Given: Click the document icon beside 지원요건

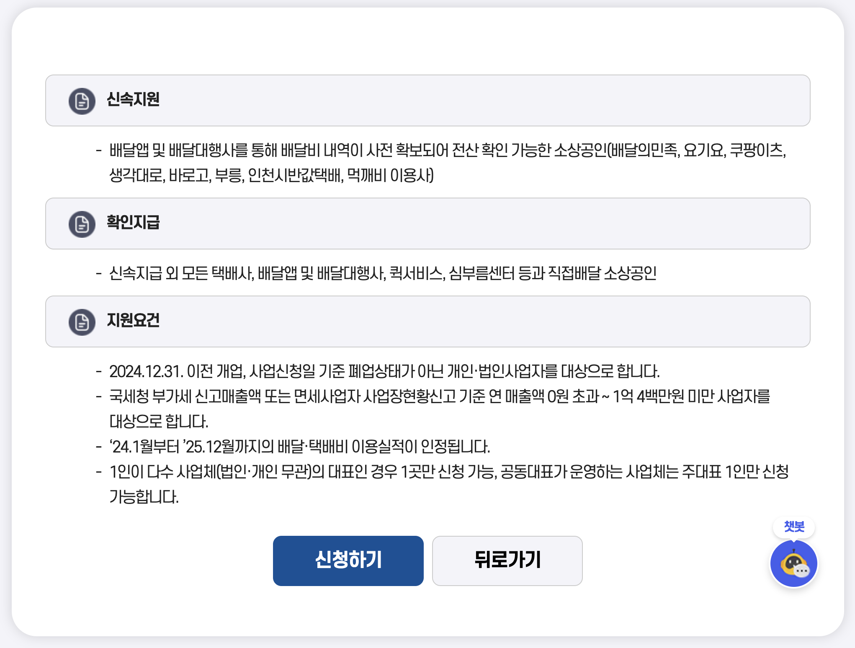Looking at the screenshot, I should (x=82, y=322).
